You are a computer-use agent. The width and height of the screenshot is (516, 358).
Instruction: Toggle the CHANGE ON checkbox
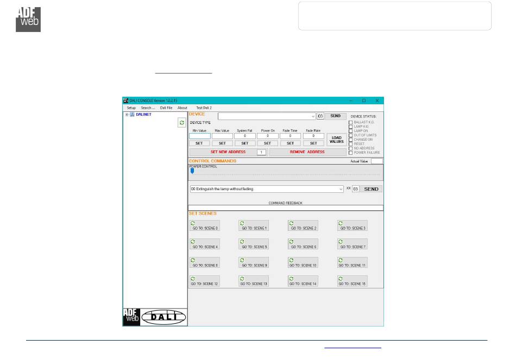pyautogui.click(x=350, y=140)
